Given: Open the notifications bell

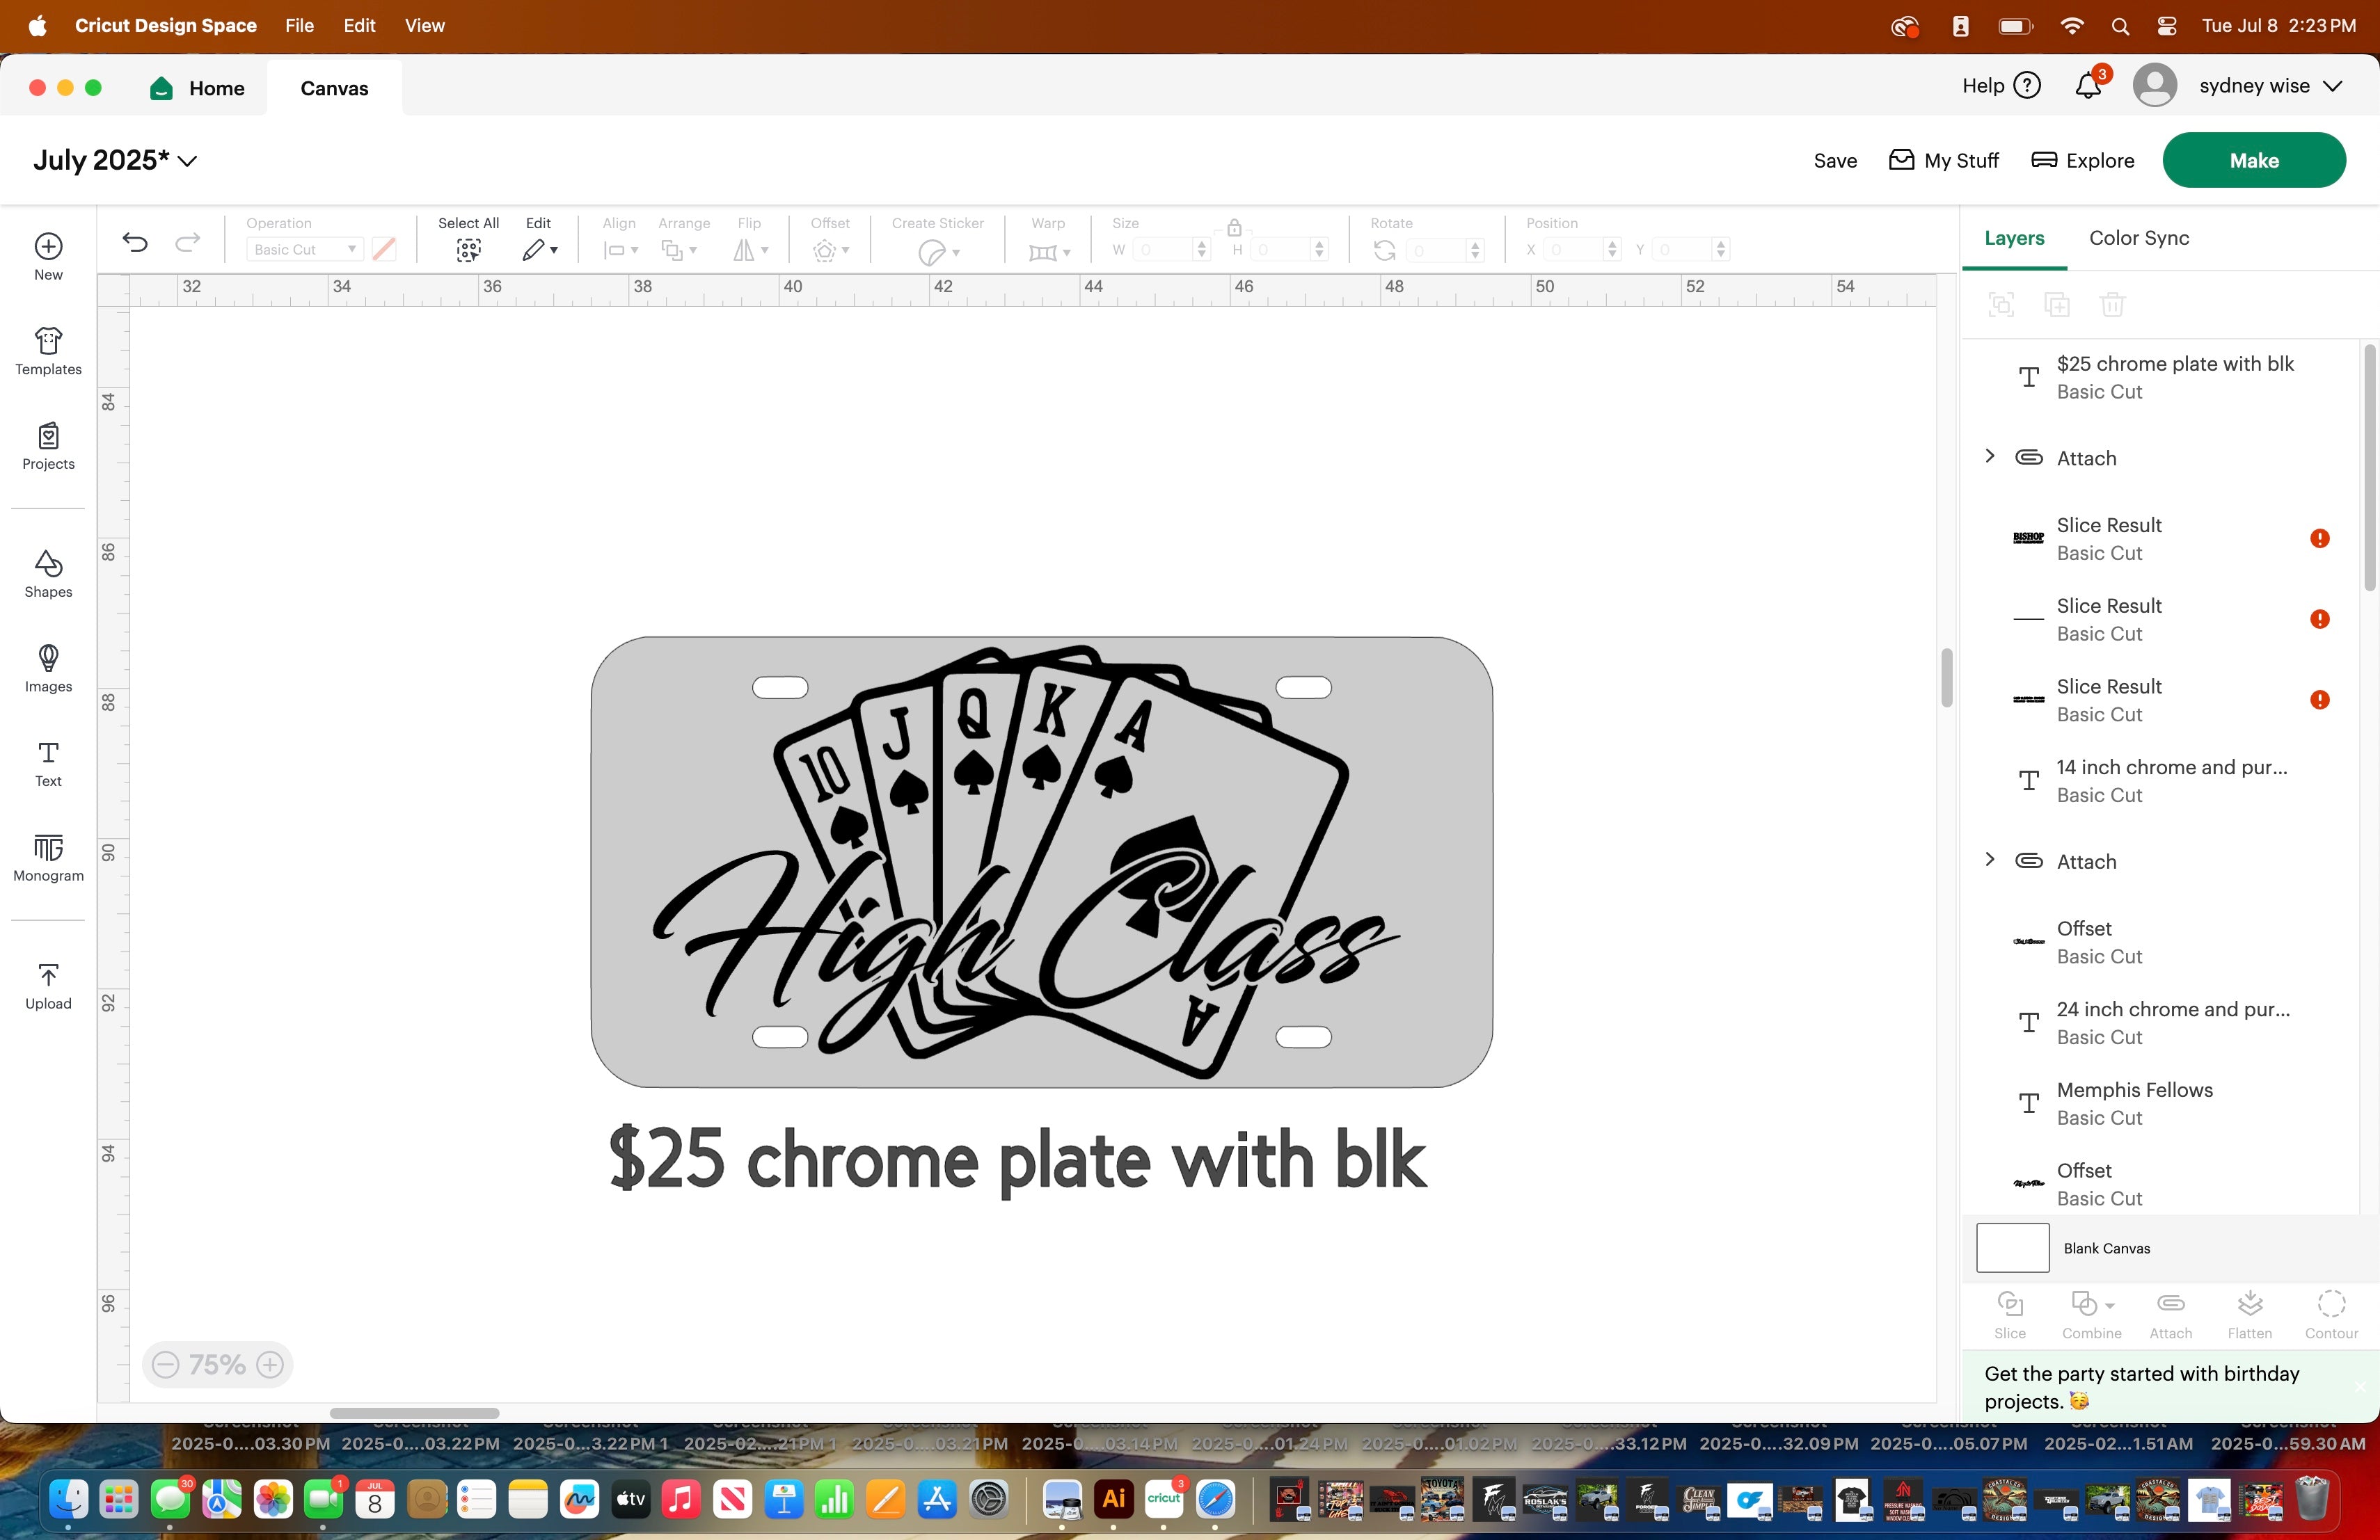Looking at the screenshot, I should (2088, 87).
